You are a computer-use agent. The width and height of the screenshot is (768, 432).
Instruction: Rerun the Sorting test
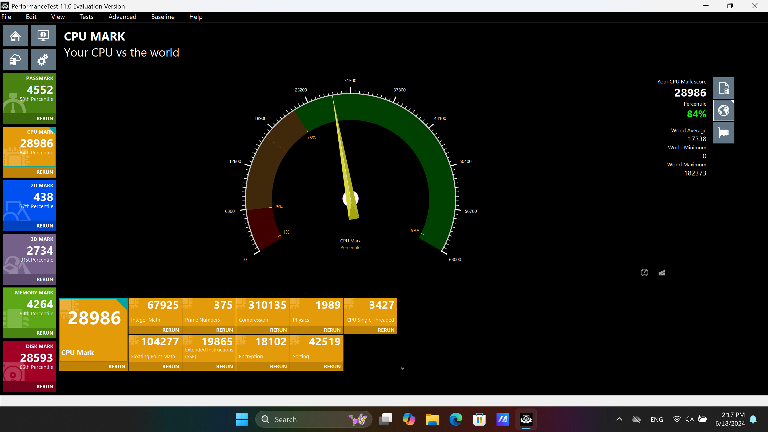(332, 367)
